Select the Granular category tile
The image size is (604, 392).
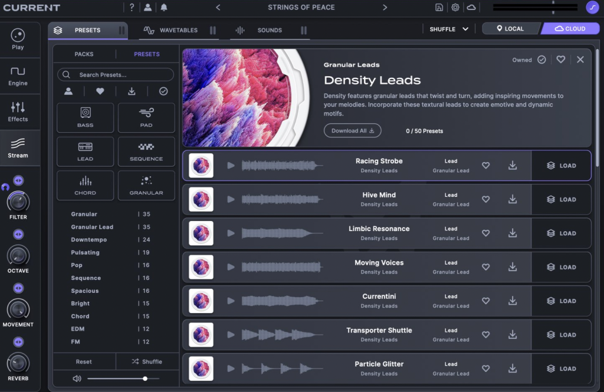[146, 185]
